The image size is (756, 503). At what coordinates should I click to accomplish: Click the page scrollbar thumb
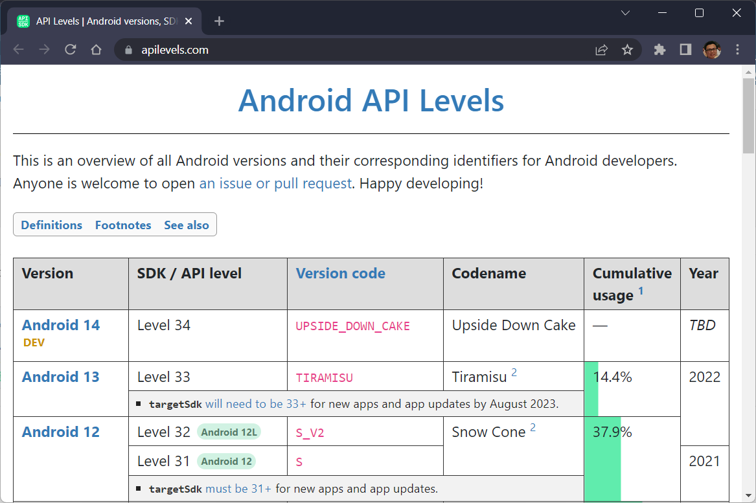pyautogui.click(x=748, y=116)
